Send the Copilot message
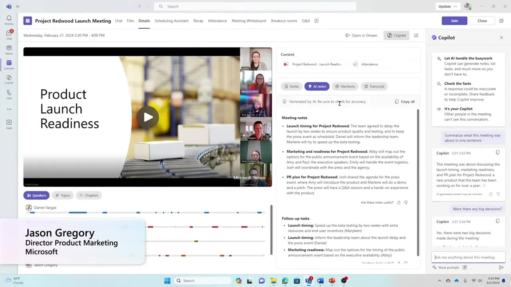The height and width of the screenshot is (287, 511). [501, 268]
